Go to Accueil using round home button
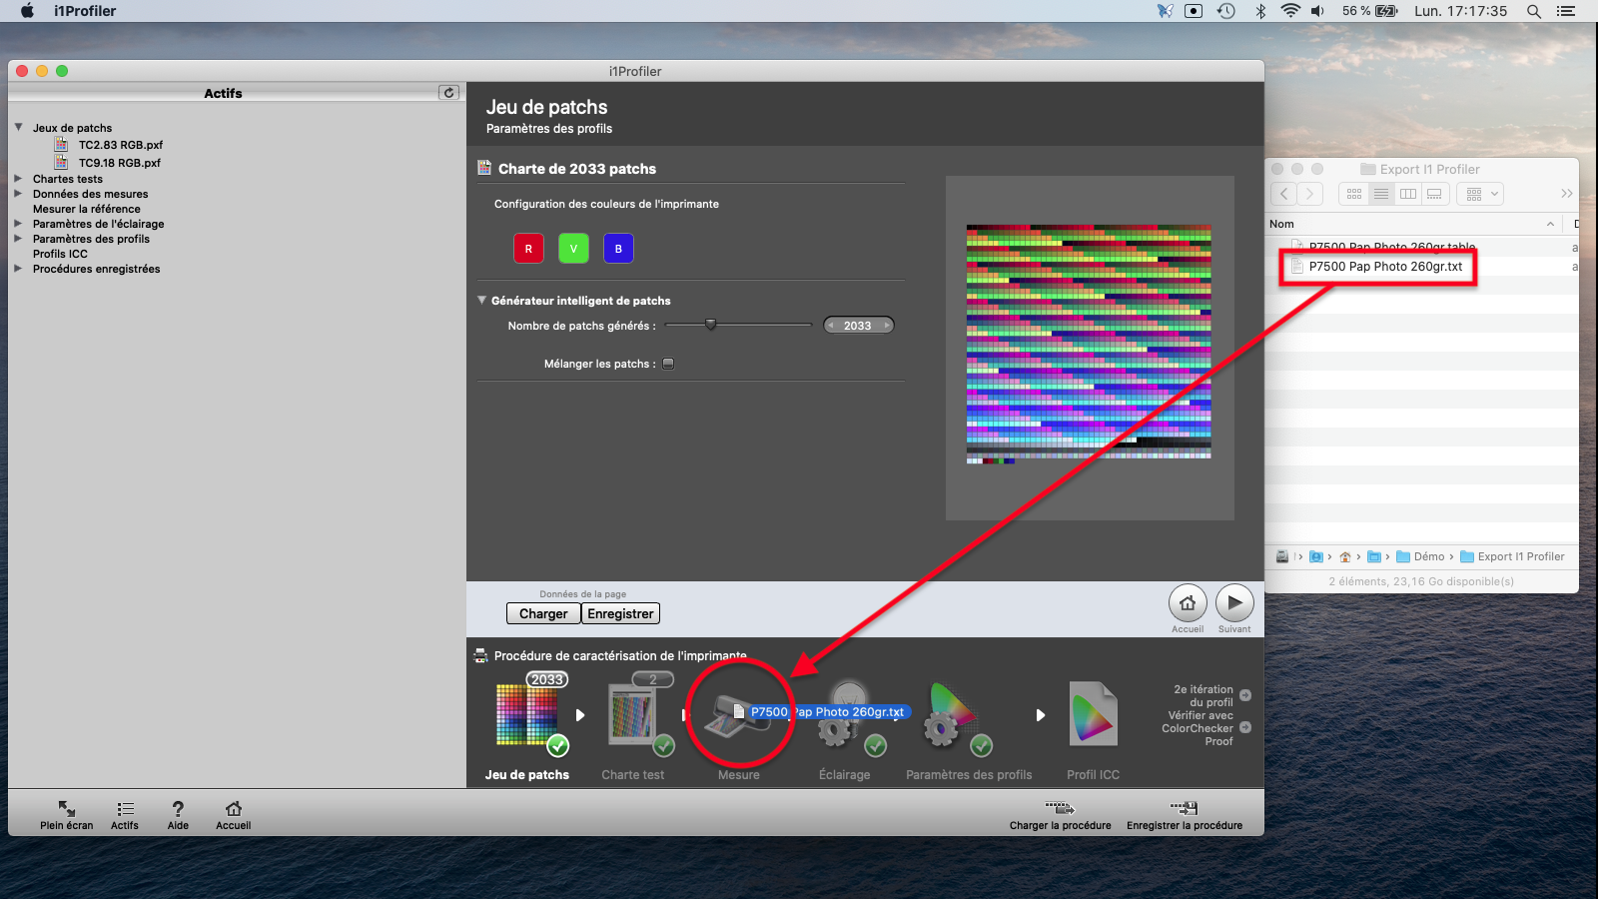Screen dimensions: 1598x899 [x=1188, y=603]
